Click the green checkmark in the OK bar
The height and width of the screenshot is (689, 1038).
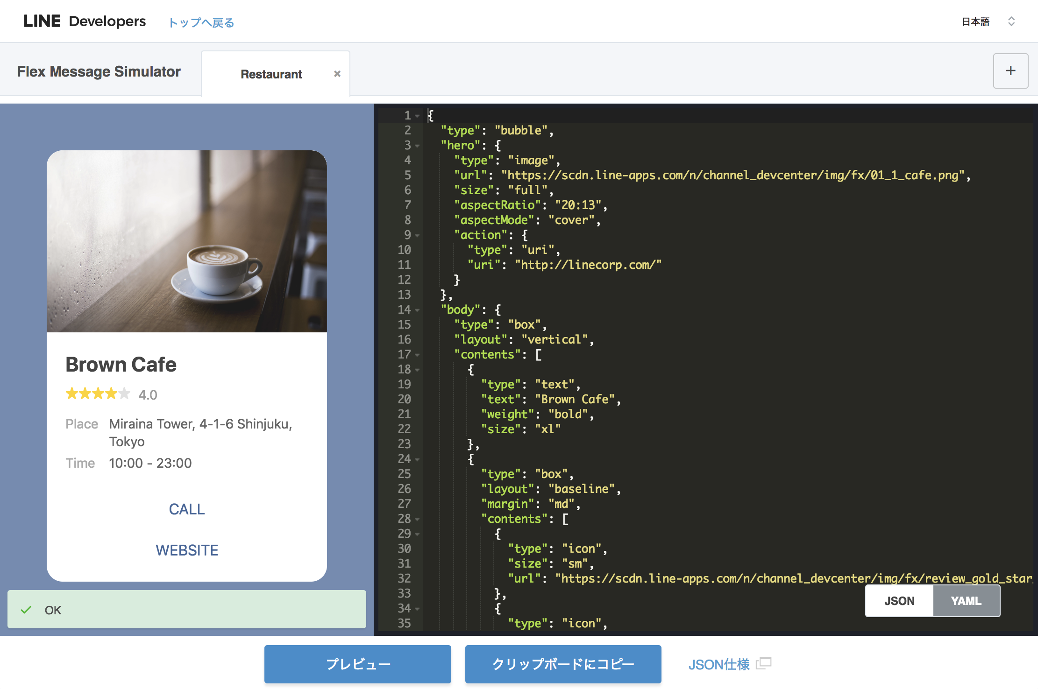click(27, 609)
